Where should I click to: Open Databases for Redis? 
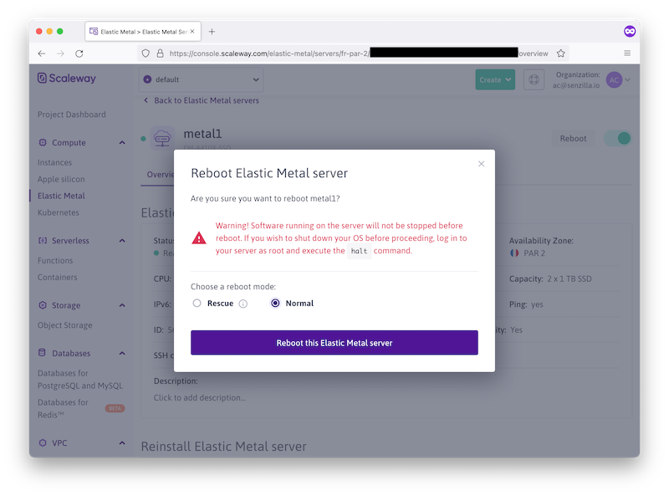point(63,408)
